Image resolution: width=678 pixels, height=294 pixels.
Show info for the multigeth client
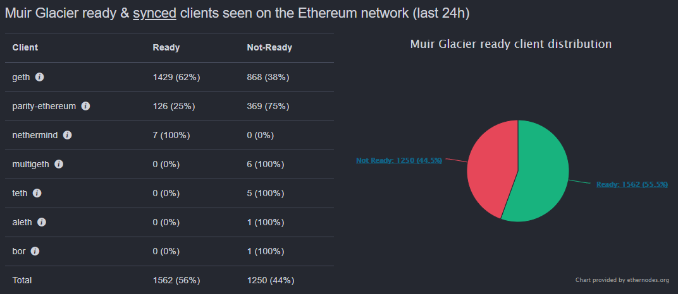tap(59, 164)
